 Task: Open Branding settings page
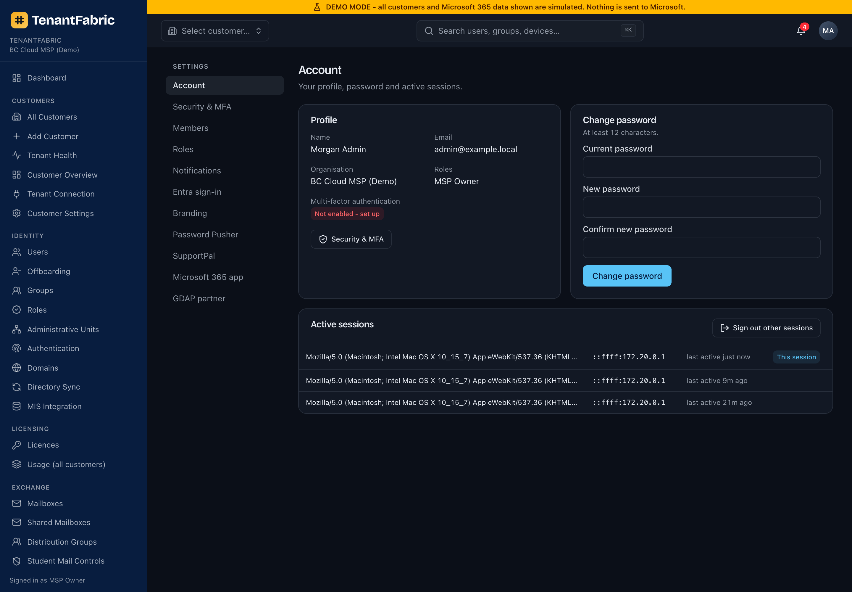225,213
